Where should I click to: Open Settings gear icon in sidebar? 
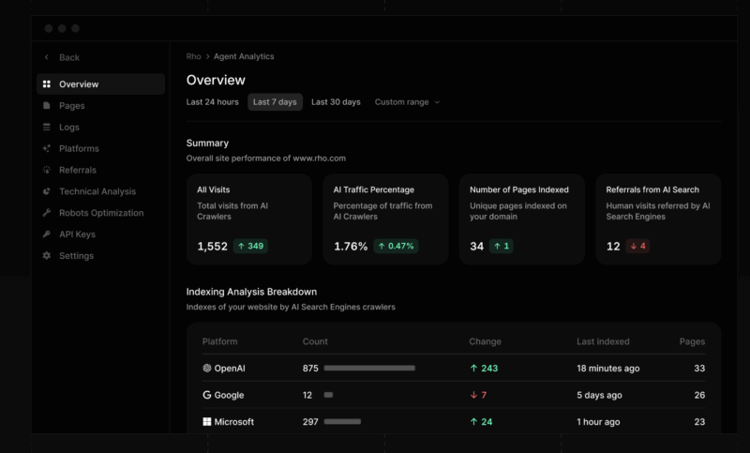[47, 256]
